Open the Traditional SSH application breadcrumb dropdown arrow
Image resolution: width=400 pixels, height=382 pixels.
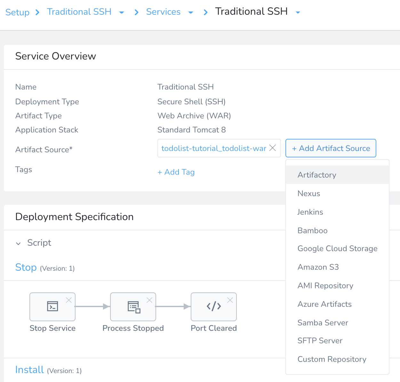tap(122, 12)
